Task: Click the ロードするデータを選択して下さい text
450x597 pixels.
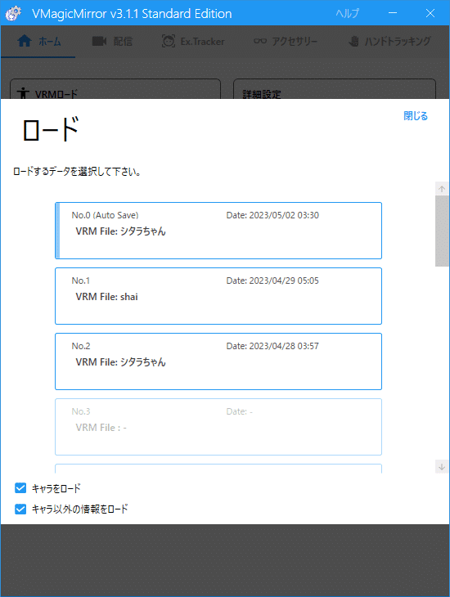Action: click(78, 172)
